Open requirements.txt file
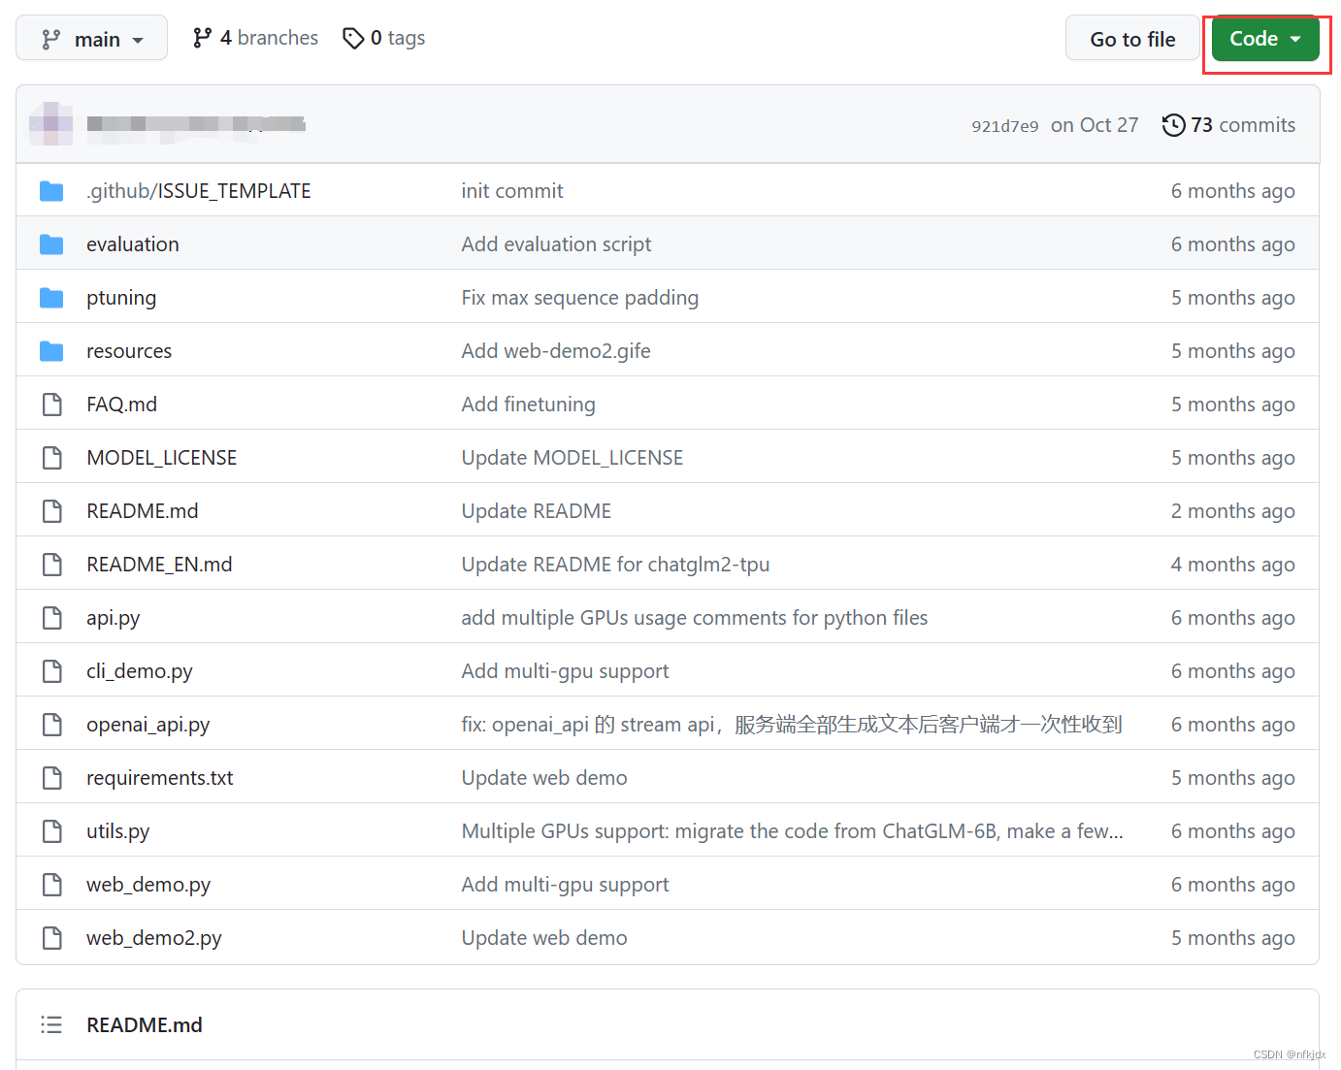The image size is (1341, 1070). pyautogui.click(x=160, y=778)
